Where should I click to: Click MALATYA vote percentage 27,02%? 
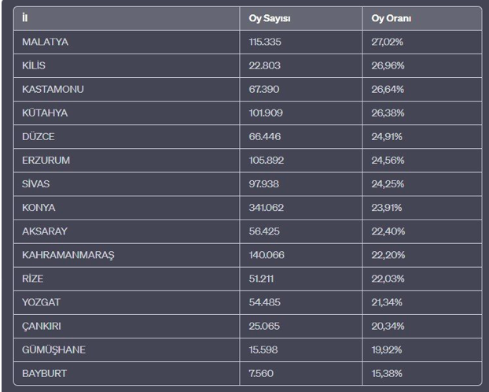point(388,42)
